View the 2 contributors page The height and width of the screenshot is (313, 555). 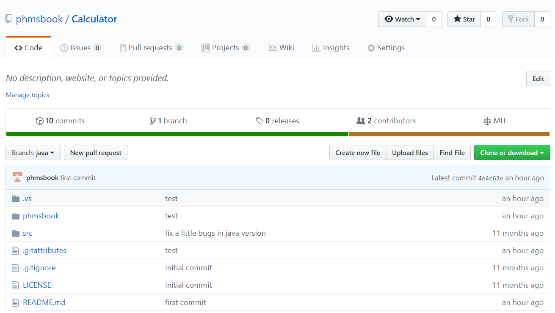click(386, 121)
